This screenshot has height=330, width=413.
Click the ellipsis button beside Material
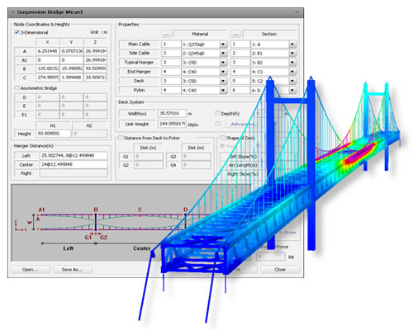point(166,34)
